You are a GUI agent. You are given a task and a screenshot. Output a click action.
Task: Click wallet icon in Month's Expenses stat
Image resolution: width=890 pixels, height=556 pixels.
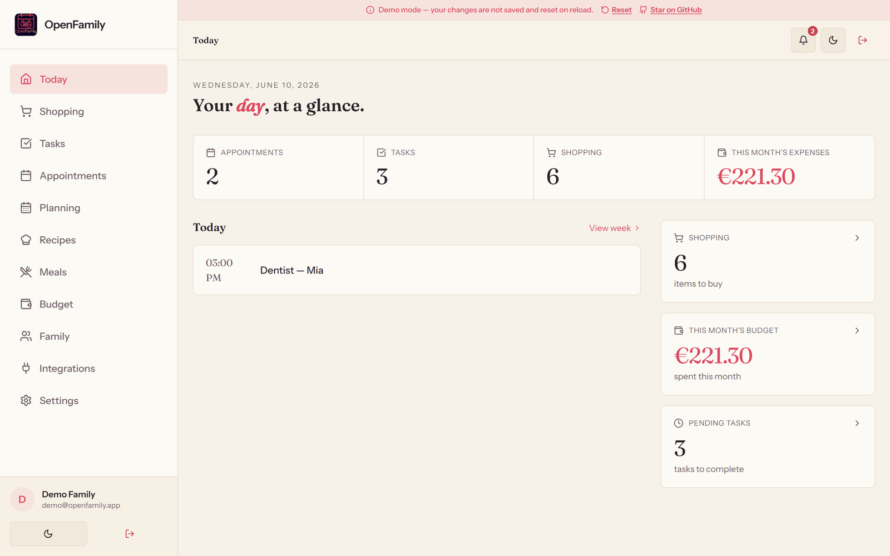722,152
